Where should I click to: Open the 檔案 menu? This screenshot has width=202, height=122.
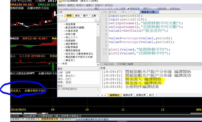point(62,5)
